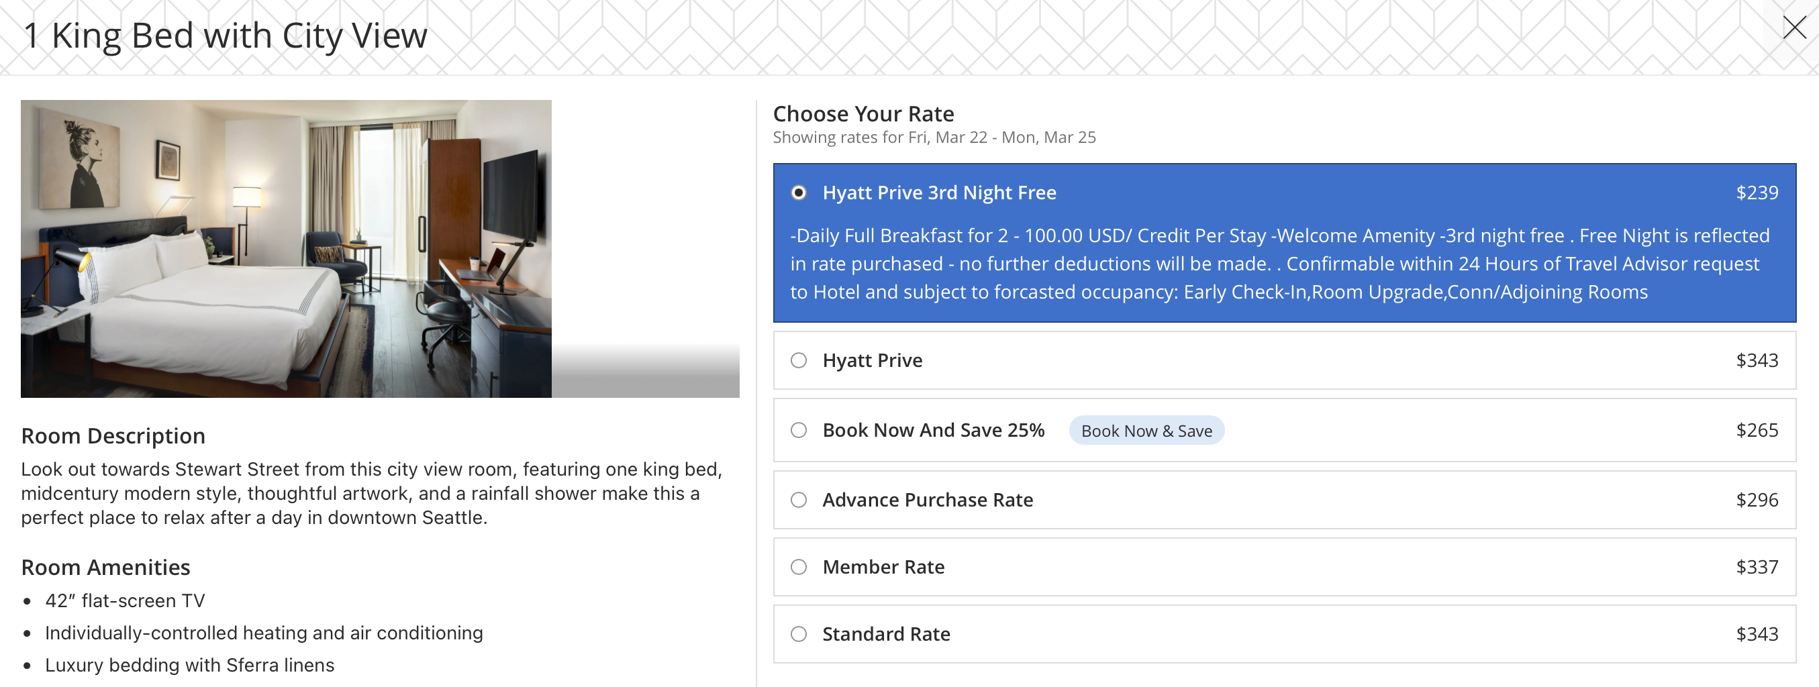The width and height of the screenshot is (1819, 687).
Task: Select the Hyatt Prive 3rd Night Free radio button
Action: tap(799, 193)
